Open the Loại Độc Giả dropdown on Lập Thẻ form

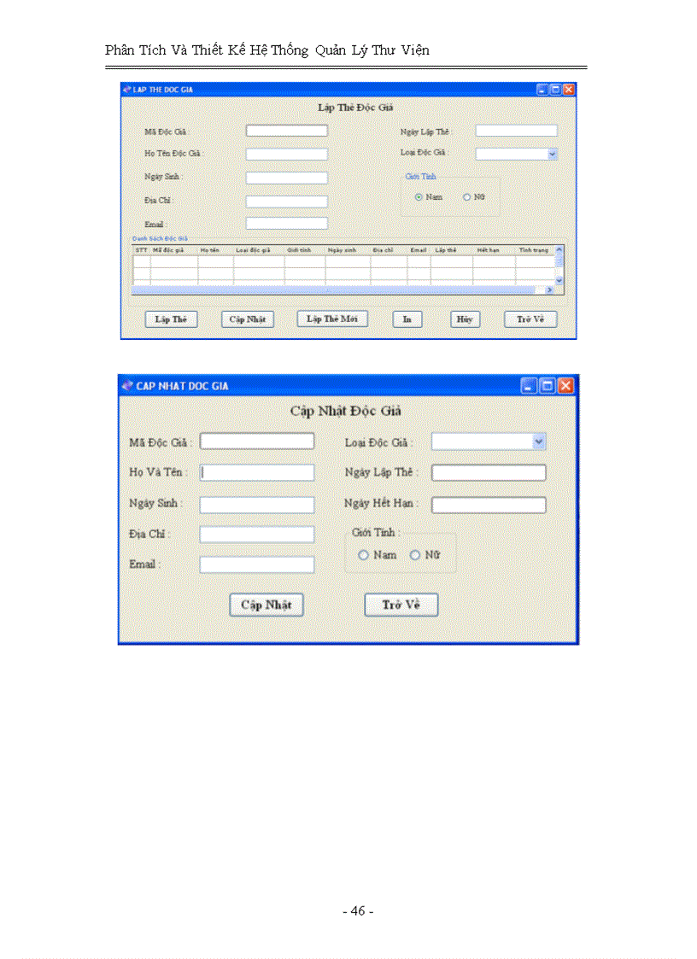click(x=552, y=154)
